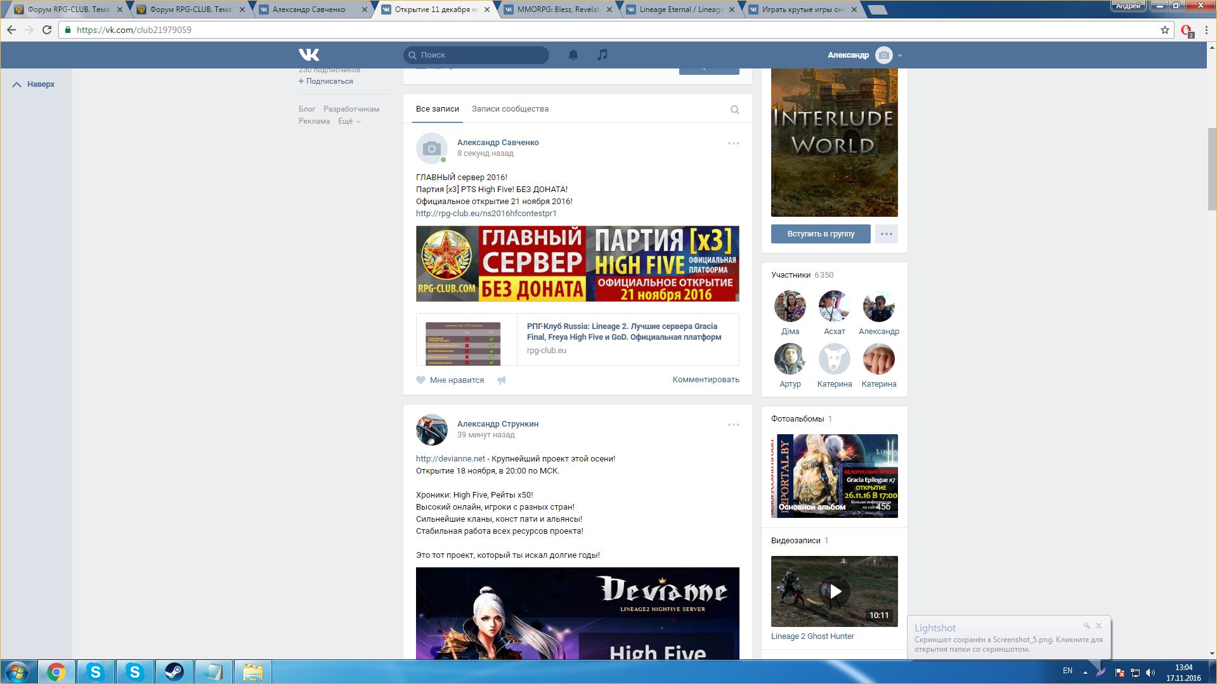Open the music player icon
This screenshot has height=684, width=1217.
pyautogui.click(x=602, y=55)
